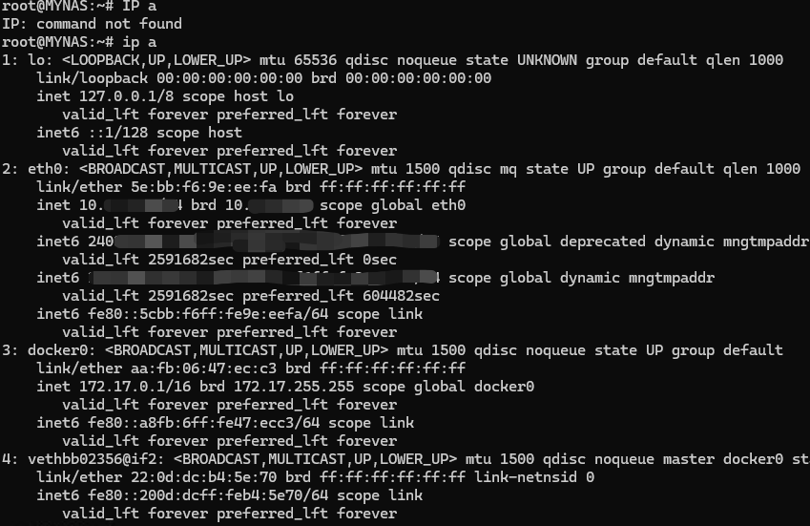
Task: Click 'link-netnsid 0' text
Action: pyautogui.click(x=534, y=477)
